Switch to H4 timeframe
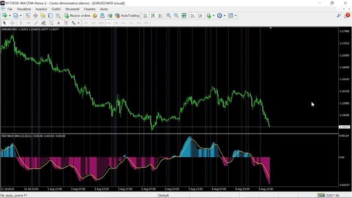The image size is (352, 198). [x=123, y=23]
